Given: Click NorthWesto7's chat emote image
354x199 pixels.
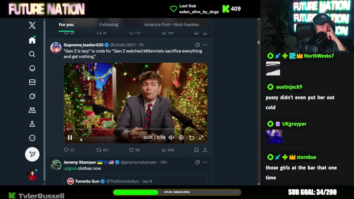Looking at the screenshot, I should click(x=273, y=68).
